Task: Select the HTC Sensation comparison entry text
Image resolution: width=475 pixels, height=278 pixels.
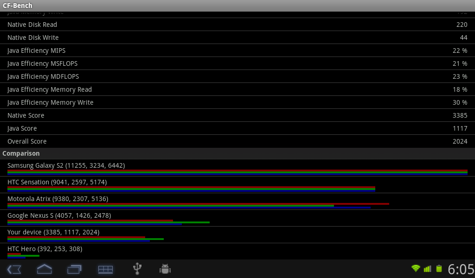Action: (57, 182)
